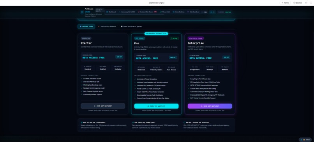
Task: Click the Device preview icon
Action: click(x=295, y=3)
